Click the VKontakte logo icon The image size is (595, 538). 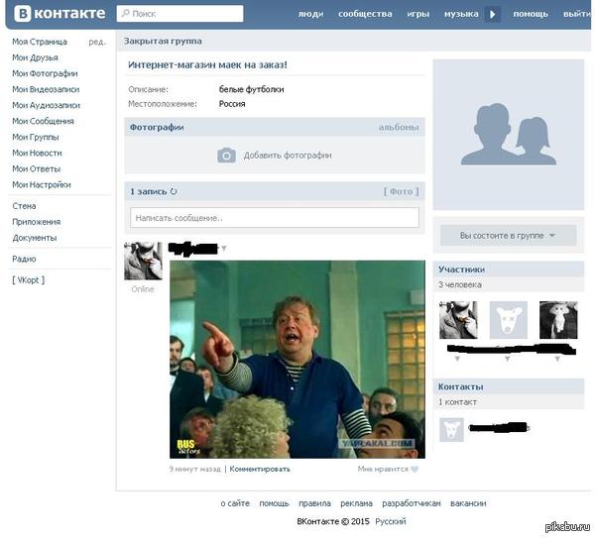pos(23,14)
